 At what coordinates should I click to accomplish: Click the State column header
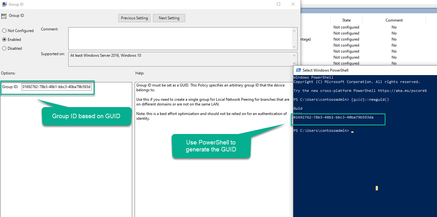(346, 20)
